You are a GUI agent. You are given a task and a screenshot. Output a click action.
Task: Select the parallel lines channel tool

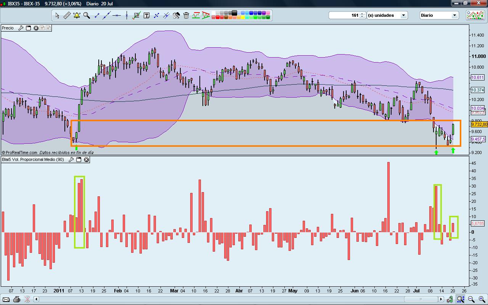coord(166,15)
